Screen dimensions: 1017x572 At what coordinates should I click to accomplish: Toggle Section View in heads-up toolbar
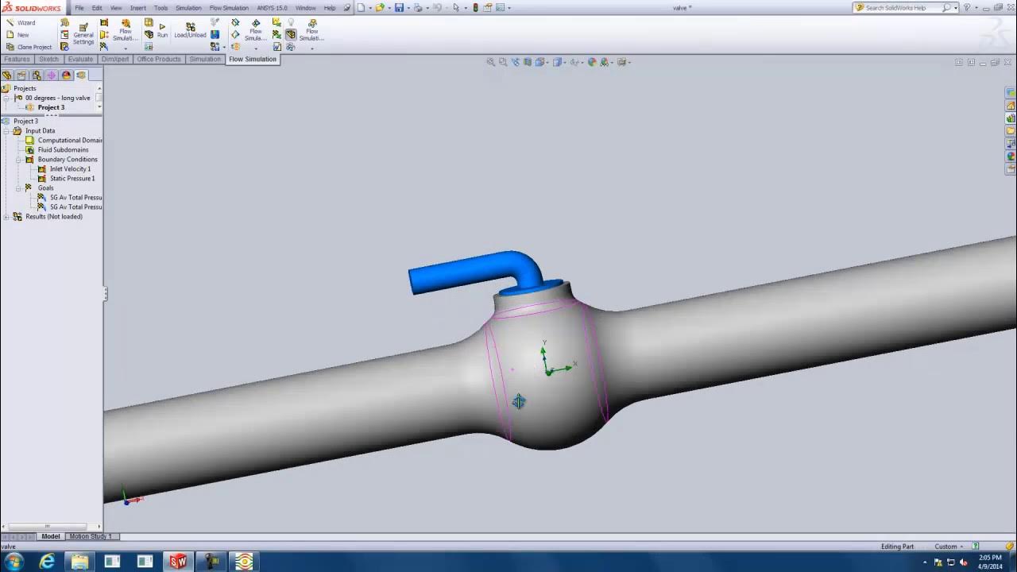(x=528, y=62)
